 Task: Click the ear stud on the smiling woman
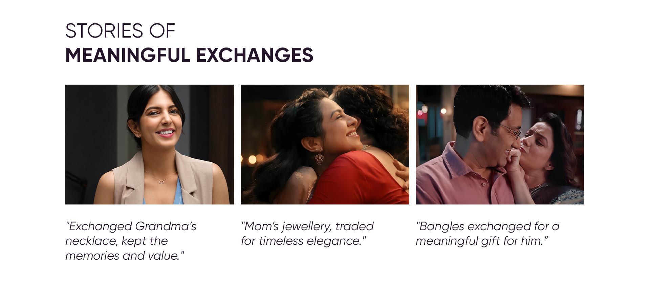(139, 135)
